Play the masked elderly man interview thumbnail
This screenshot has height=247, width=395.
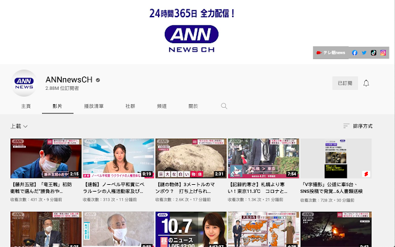pyautogui.click(x=118, y=229)
